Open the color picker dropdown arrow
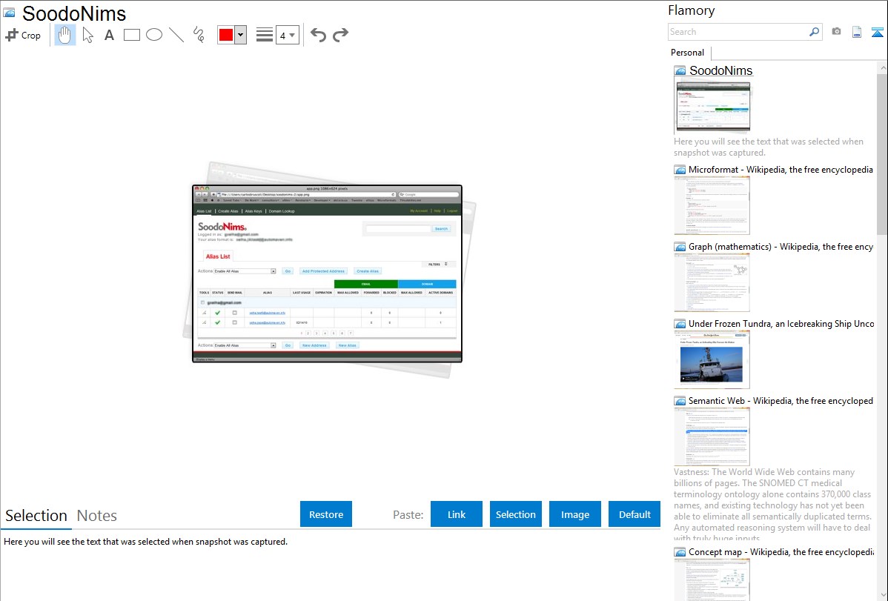Image resolution: width=888 pixels, height=601 pixels. (241, 35)
